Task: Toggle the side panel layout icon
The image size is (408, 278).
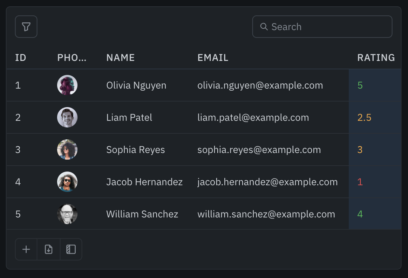Action: click(71, 249)
